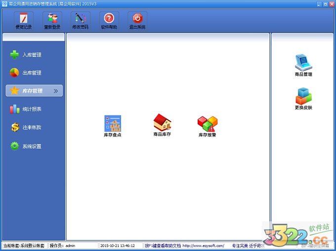The image size is (336, 251).
Task: Open the 修改密码 change password icon
Action: (x=81, y=21)
